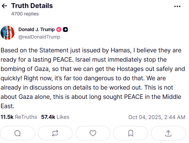Like the post with the heart button
Viewport: 189px width, 143px height.
click(x=93, y=133)
